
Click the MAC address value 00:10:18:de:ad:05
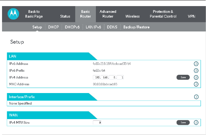(105, 84)
